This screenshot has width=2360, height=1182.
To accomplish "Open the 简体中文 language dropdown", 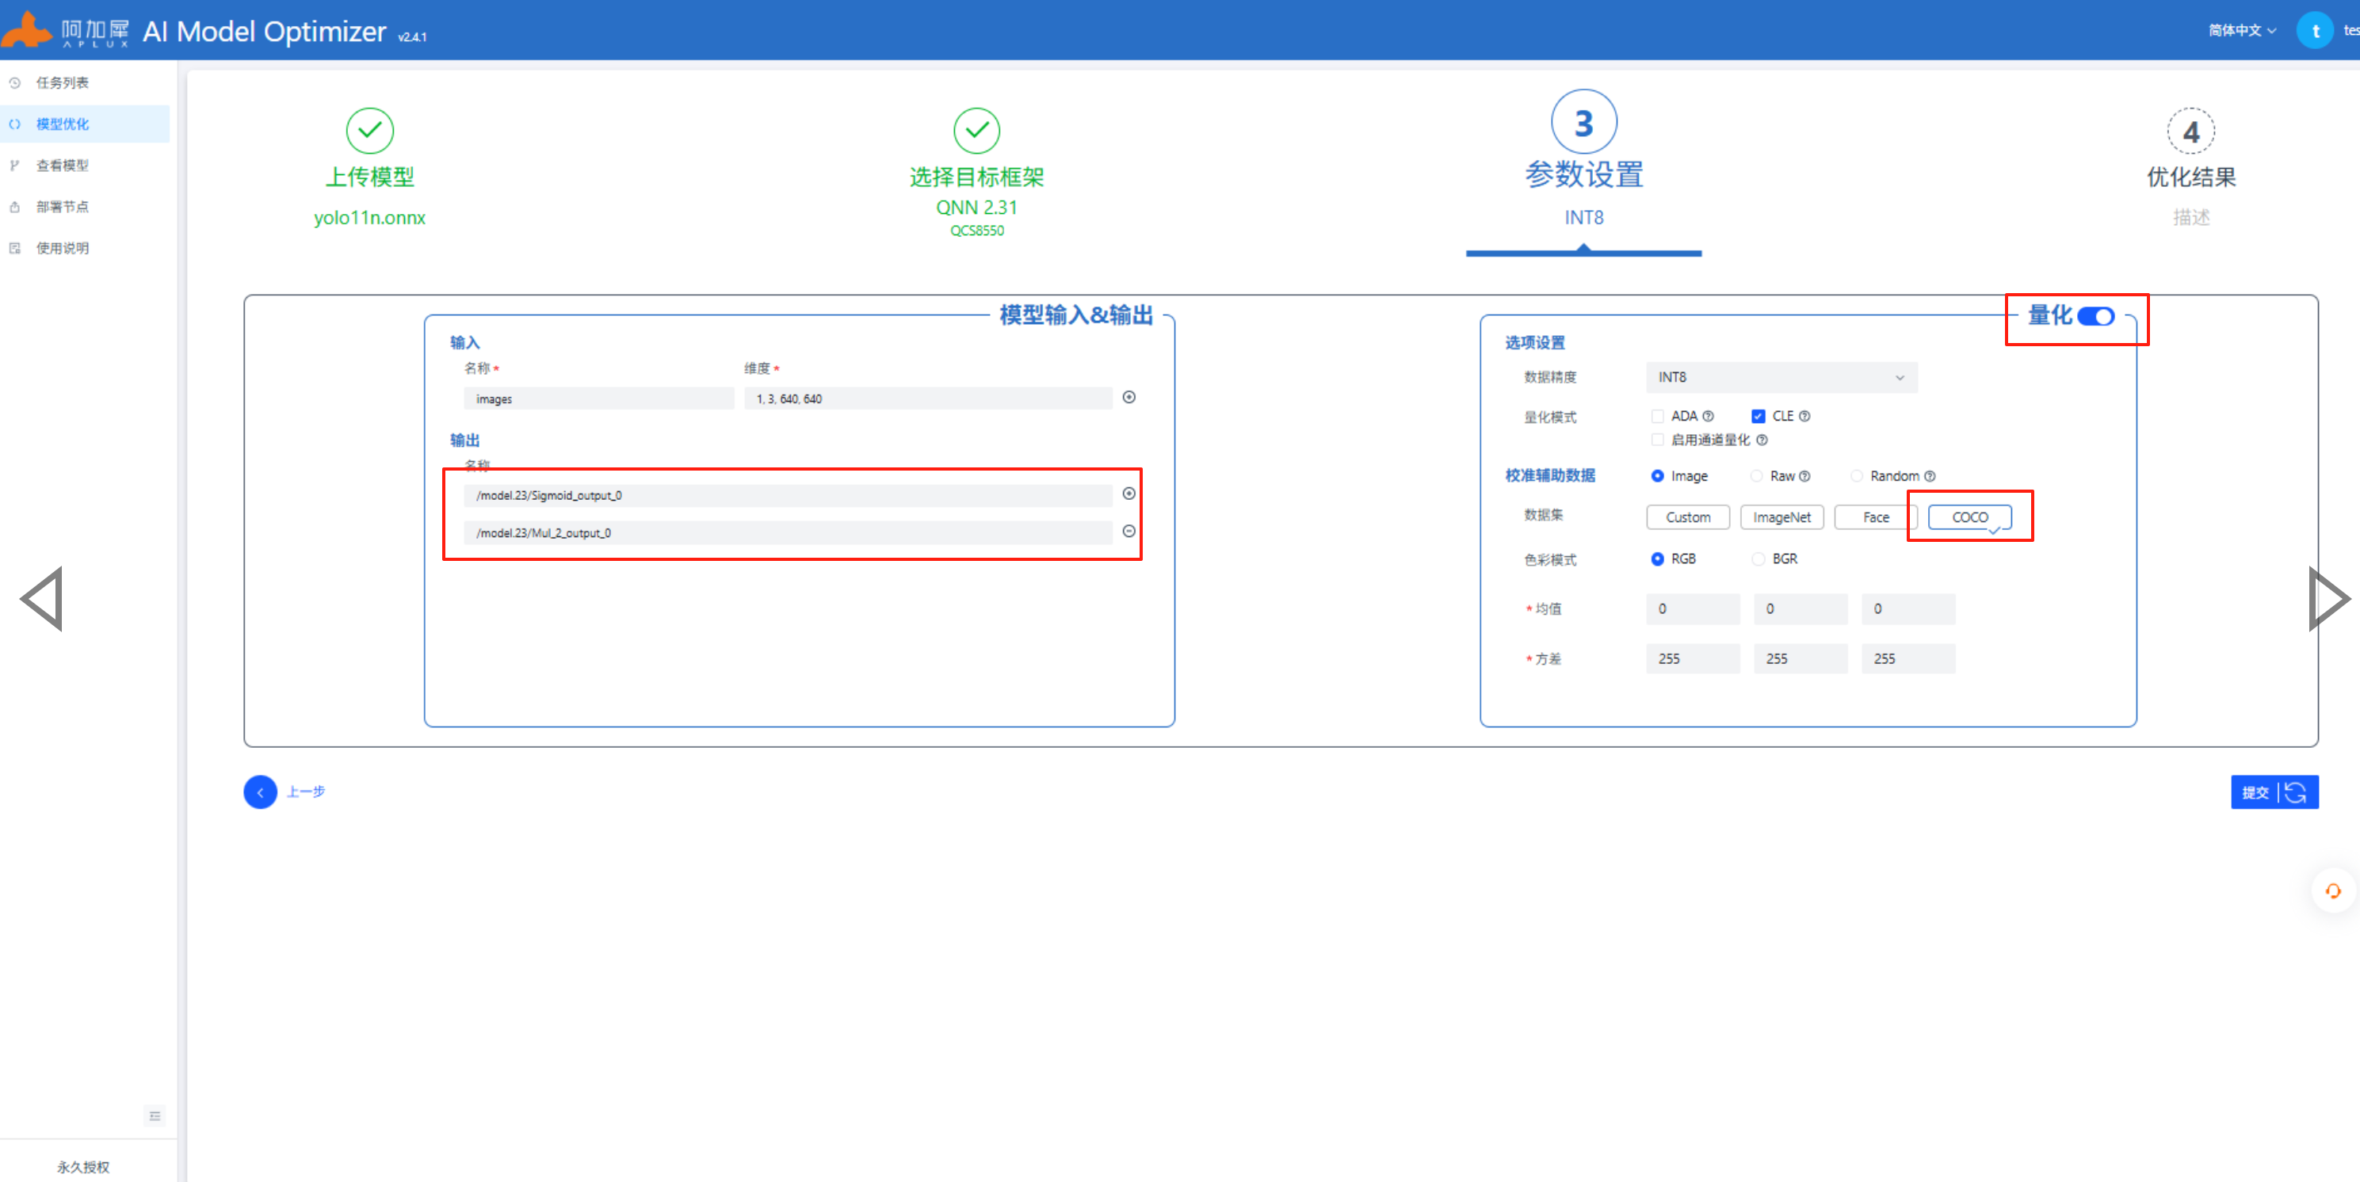I will coord(2241,30).
